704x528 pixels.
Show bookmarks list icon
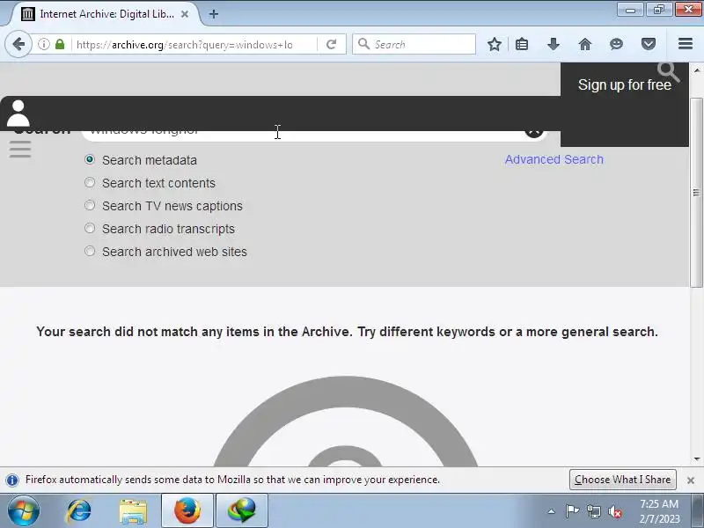click(x=522, y=44)
